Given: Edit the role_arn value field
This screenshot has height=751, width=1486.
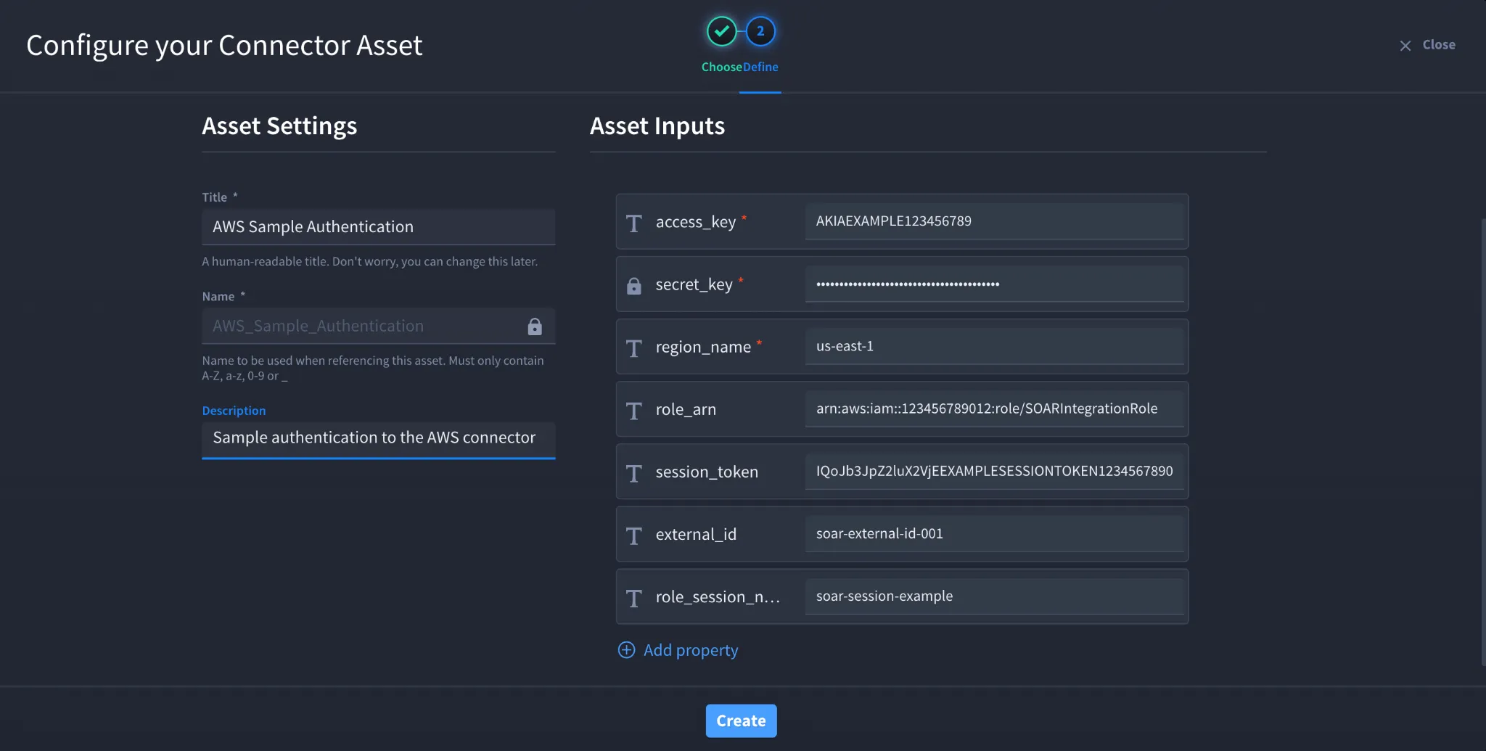Looking at the screenshot, I should (995, 409).
